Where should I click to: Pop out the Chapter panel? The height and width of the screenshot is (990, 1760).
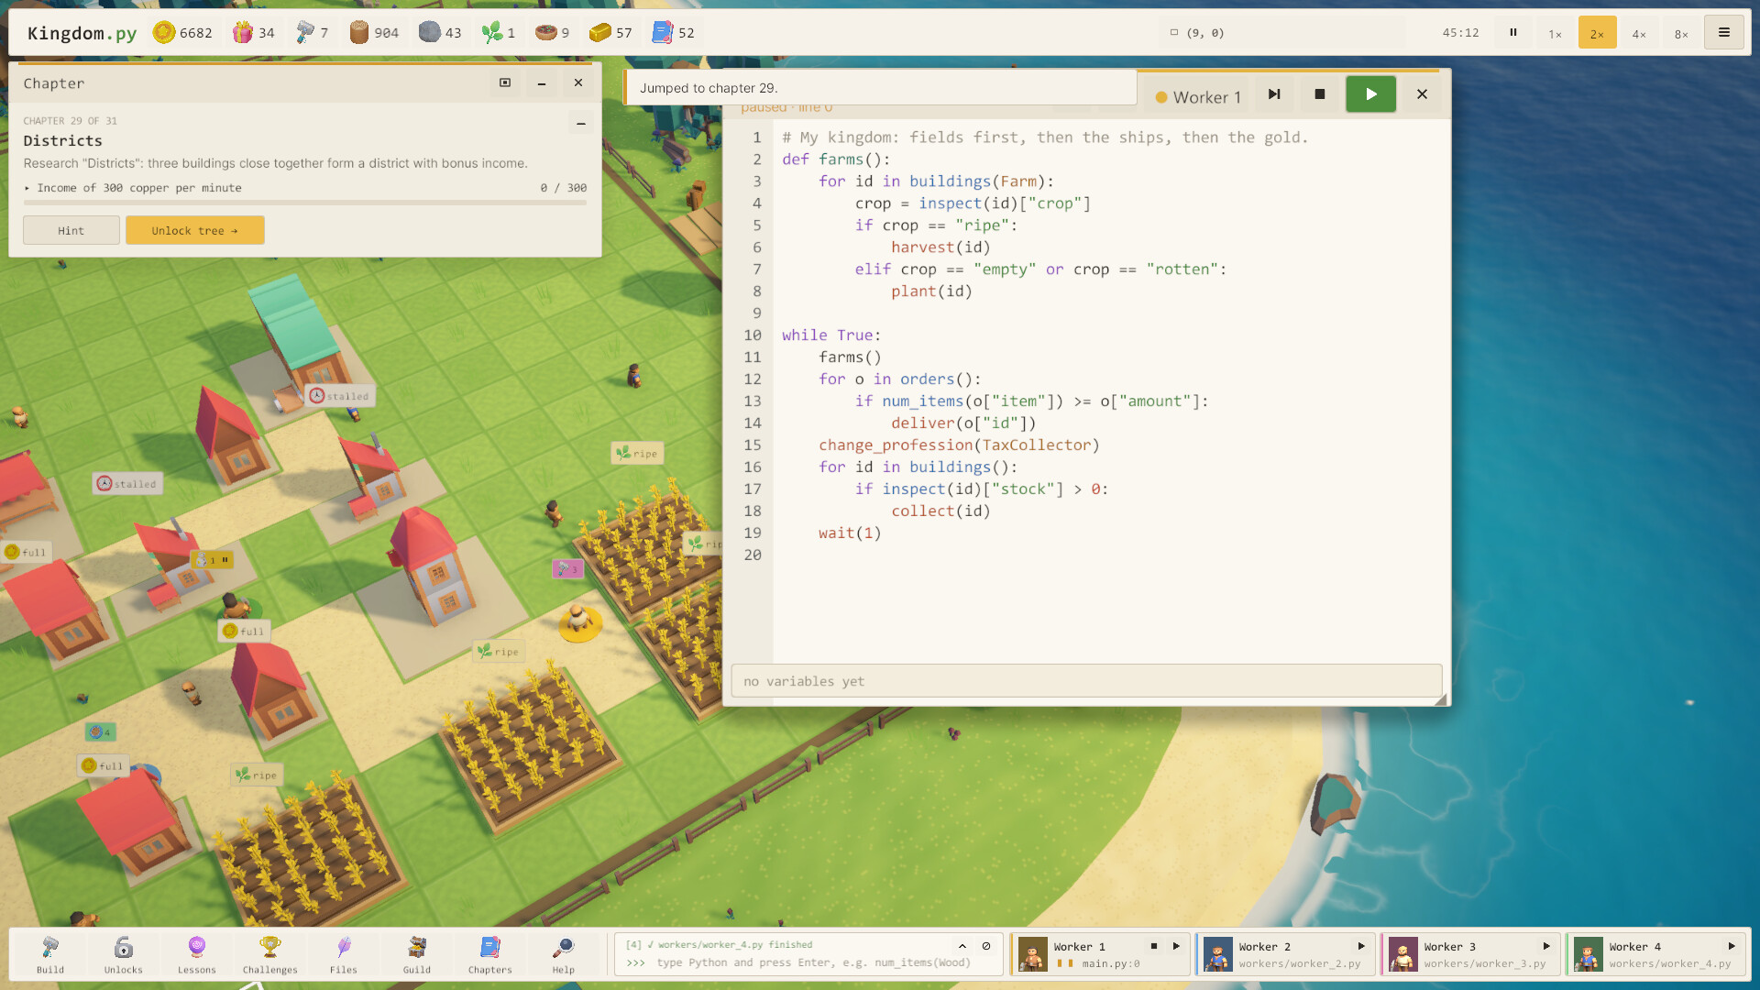click(x=505, y=82)
